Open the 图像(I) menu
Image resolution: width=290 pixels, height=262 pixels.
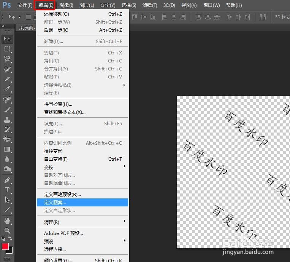[67, 5]
